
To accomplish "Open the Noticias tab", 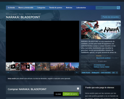I will pyautogui.click(x=69, y=8).
